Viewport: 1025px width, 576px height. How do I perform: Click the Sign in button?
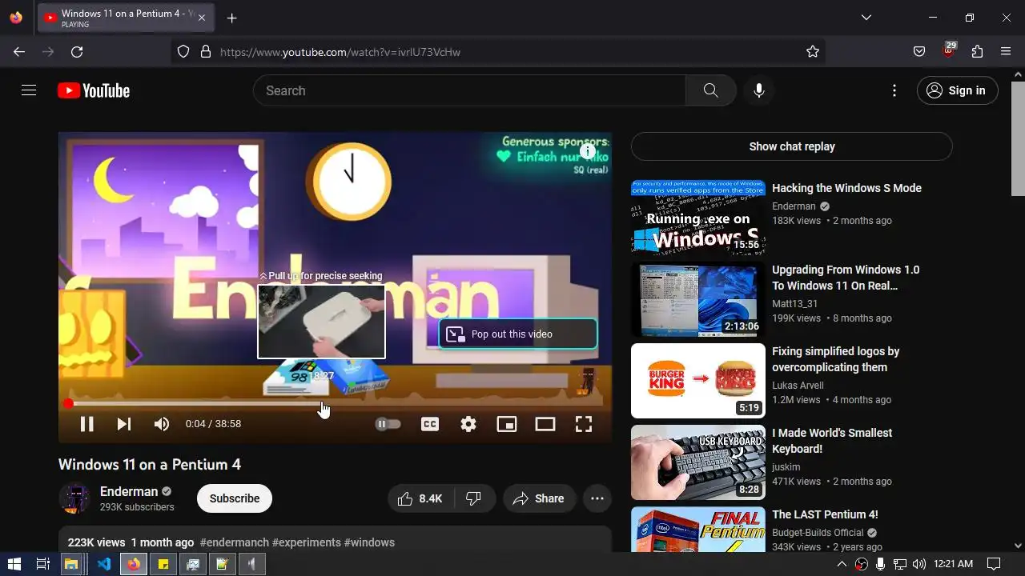click(958, 90)
